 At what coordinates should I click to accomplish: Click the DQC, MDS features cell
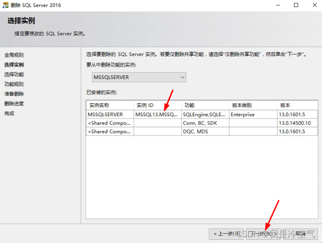(x=205, y=131)
